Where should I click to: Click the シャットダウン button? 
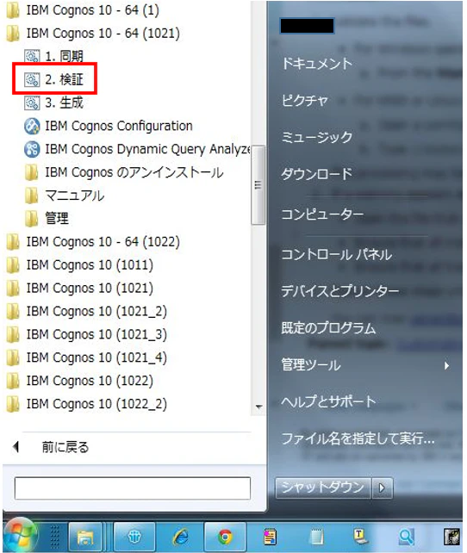323,488
